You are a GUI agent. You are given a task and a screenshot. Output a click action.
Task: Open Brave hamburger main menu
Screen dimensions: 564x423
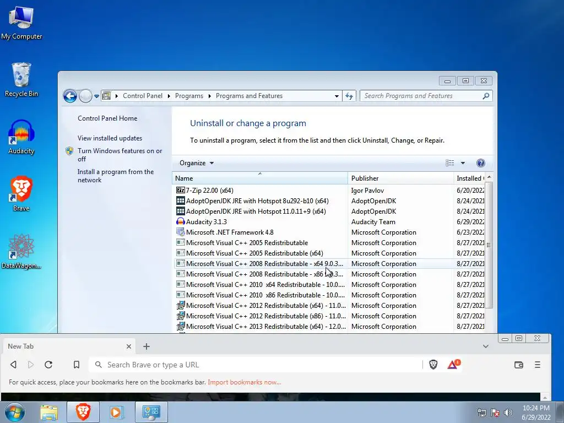coord(538,365)
